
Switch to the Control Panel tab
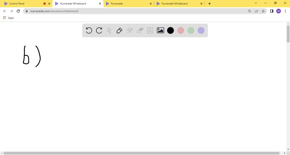click(23, 4)
